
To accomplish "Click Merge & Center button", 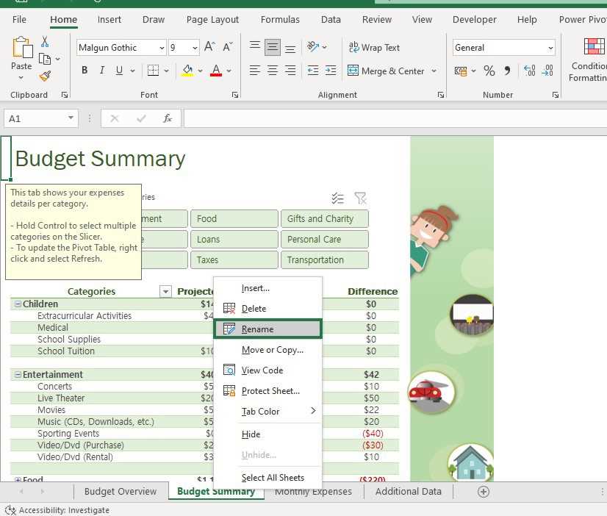I will [x=386, y=71].
